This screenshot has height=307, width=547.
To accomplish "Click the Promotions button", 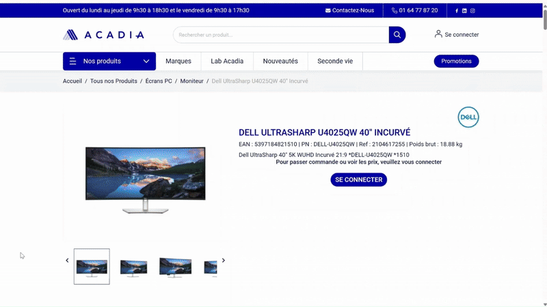I will pos(456,61).
